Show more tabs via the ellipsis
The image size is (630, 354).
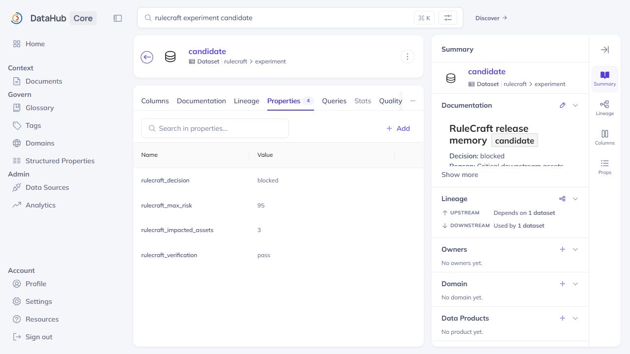pos(413,101)
